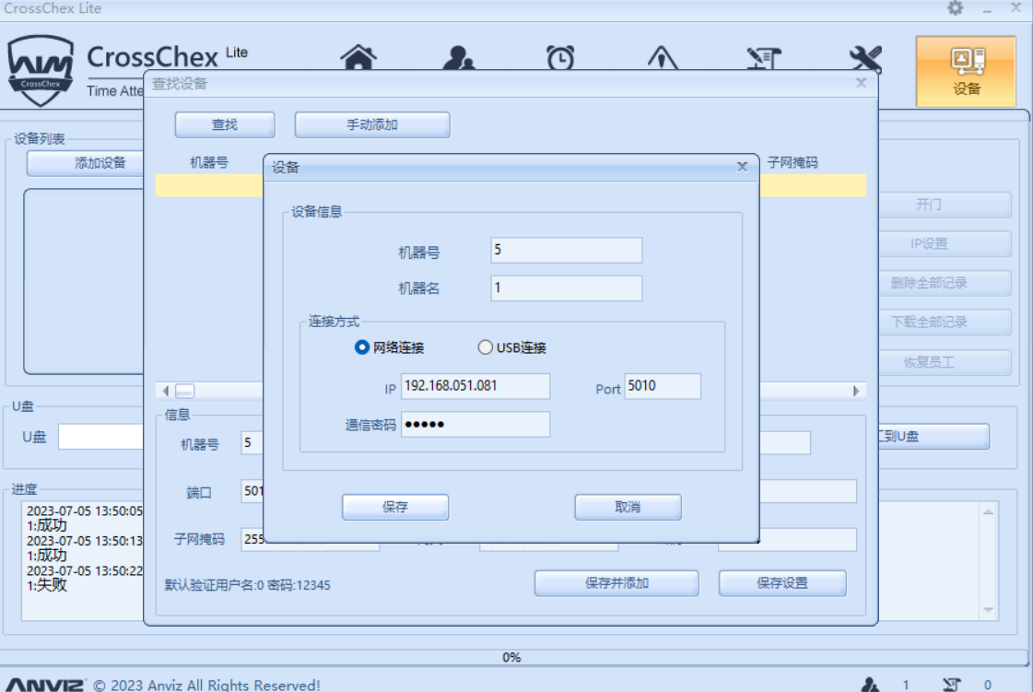The width and height of the screenshot is (1033, 692).
Task: Click the record count icon in status bar
Action: click(x=952, y=685)
